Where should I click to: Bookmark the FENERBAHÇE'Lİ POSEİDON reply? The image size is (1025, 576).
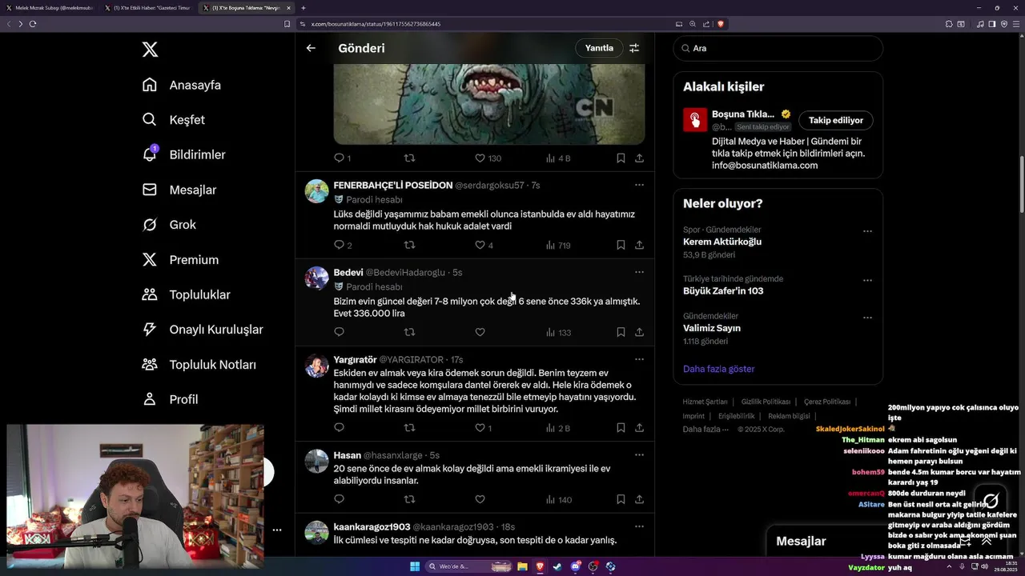[x=621, y=245]
